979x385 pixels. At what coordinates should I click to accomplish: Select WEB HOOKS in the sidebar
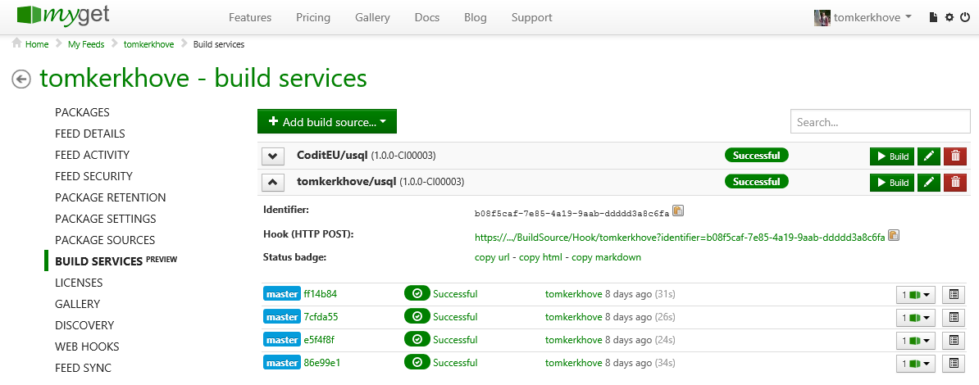88,346
